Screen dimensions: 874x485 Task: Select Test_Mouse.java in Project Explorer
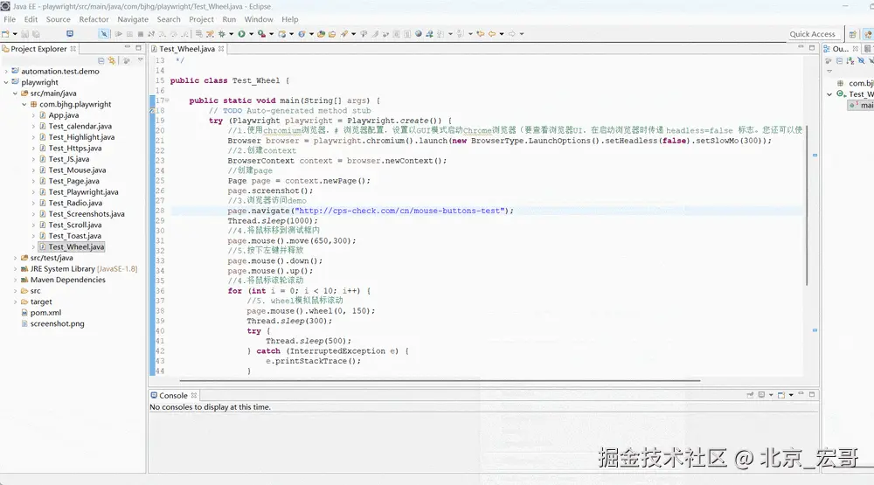(x=77, y=170)
